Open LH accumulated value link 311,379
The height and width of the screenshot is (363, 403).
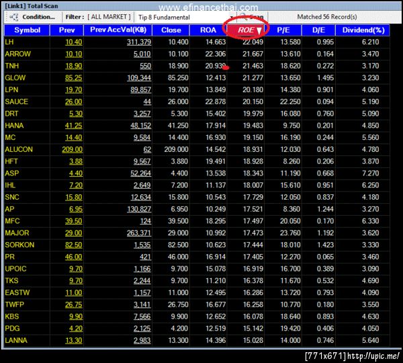coord(139,42)
